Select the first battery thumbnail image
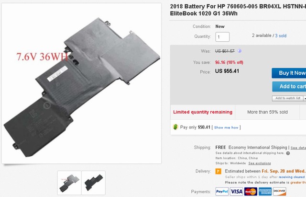 [x=69, y=183]
